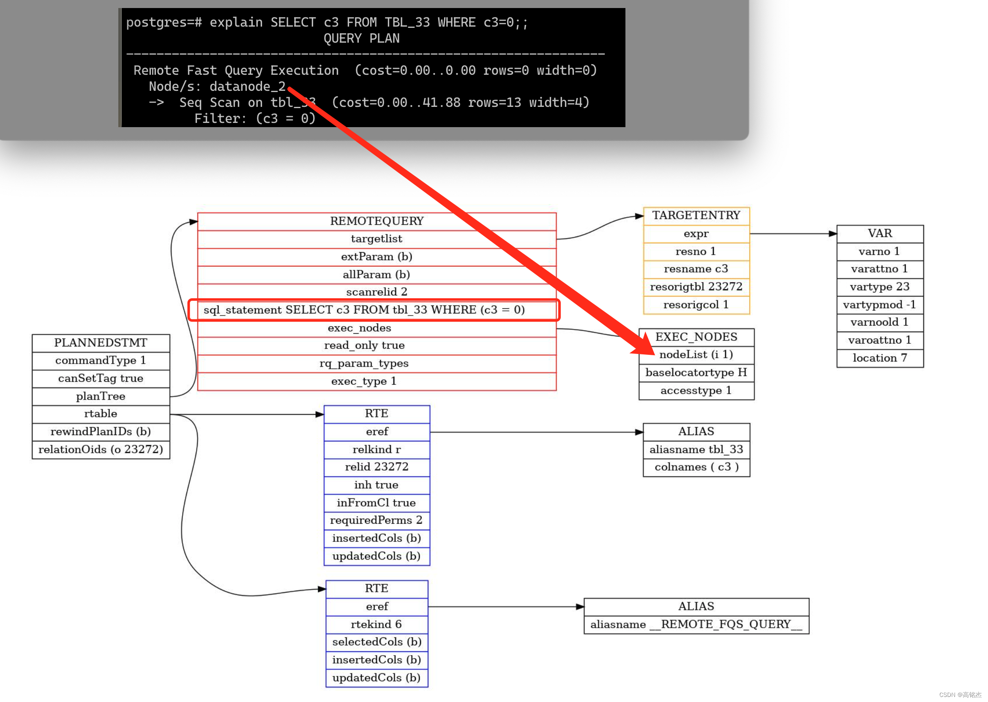
Task: Select the 'relid 23272' row
Action: [377, 467]
